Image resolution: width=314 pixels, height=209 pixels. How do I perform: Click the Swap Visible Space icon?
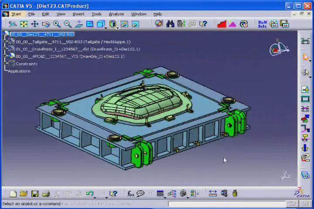click(135, 24)
